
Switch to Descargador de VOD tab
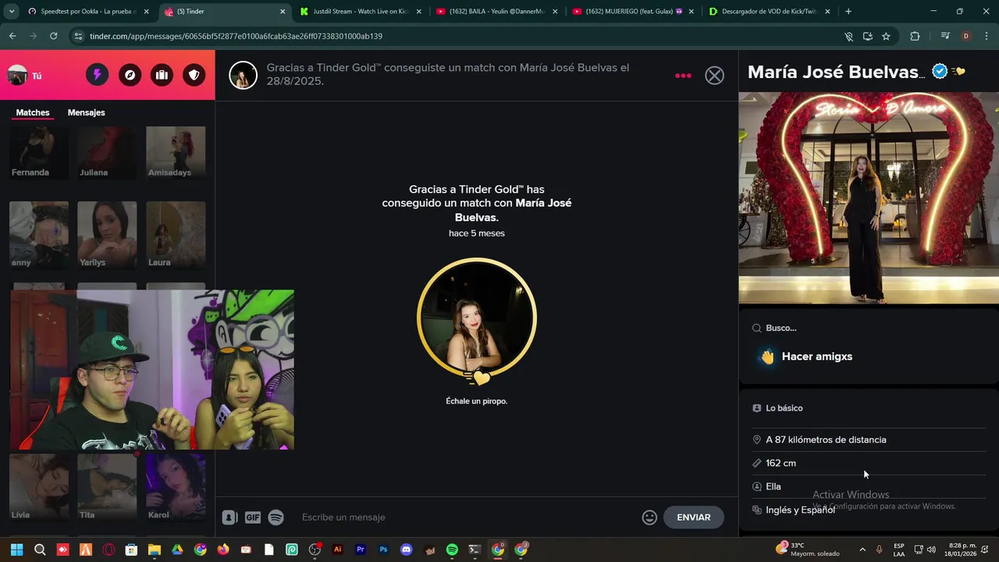coord(769,12)
